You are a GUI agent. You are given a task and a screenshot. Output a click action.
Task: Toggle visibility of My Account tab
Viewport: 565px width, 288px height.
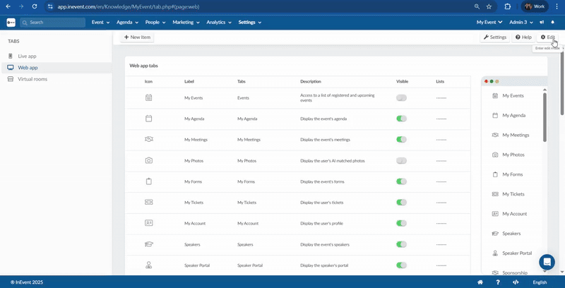click(401, 223)
